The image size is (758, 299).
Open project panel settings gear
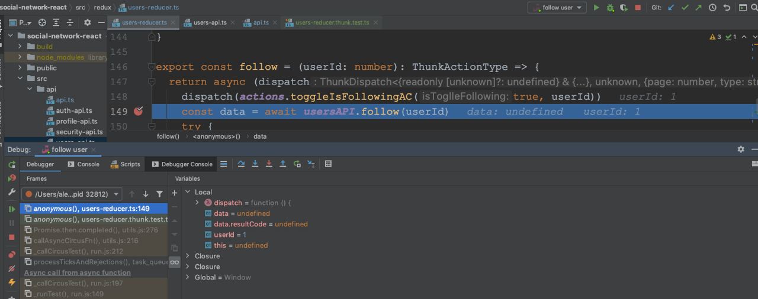pyautogui.click(x=87, y=22)
